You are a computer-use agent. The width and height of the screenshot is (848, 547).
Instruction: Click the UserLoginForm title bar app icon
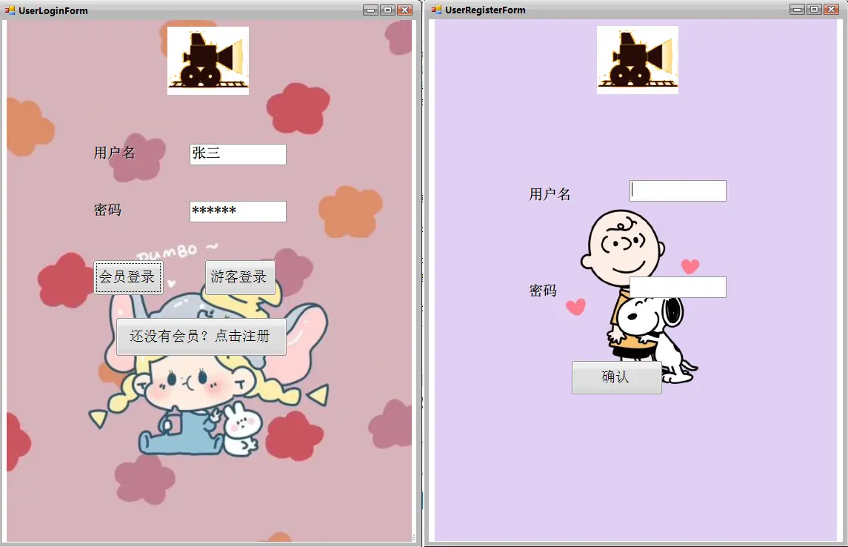pos(10,10)
